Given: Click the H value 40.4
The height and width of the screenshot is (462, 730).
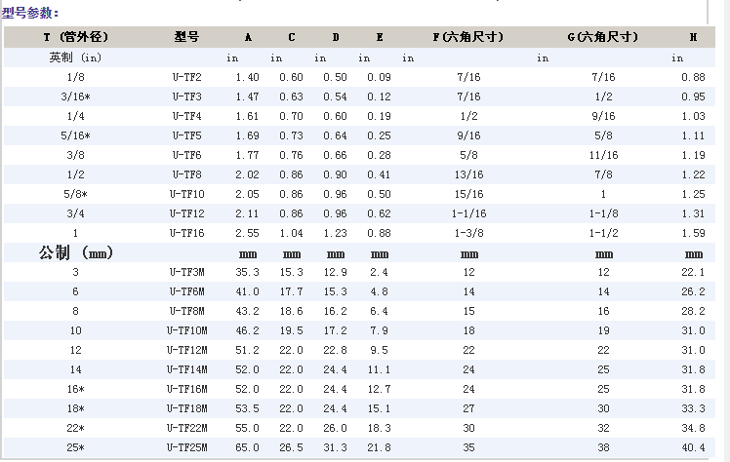Looking at the screenshot, I should point(693,448).
